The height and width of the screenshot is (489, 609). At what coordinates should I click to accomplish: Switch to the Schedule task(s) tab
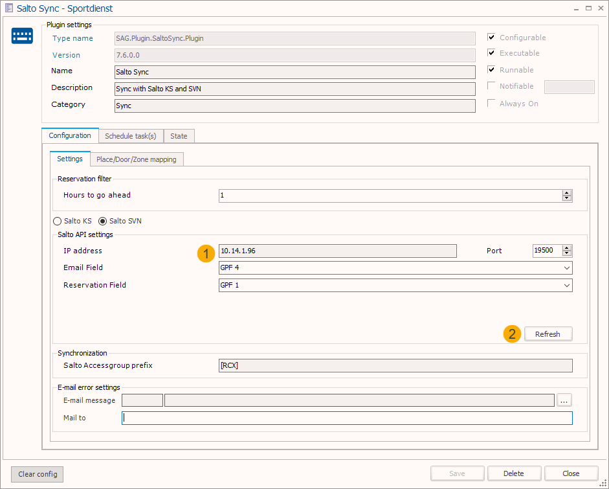coord(130,136)
